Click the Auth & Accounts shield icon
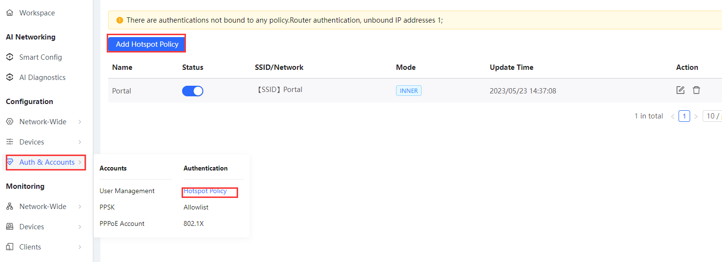Image resolution: width=722 pixels, height=262 pixels. point(10,162)
